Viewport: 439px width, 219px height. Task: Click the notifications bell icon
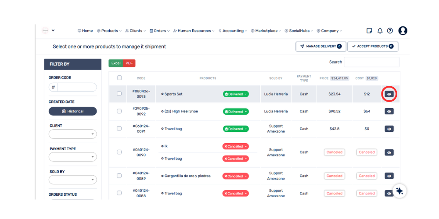coord(380,31)
